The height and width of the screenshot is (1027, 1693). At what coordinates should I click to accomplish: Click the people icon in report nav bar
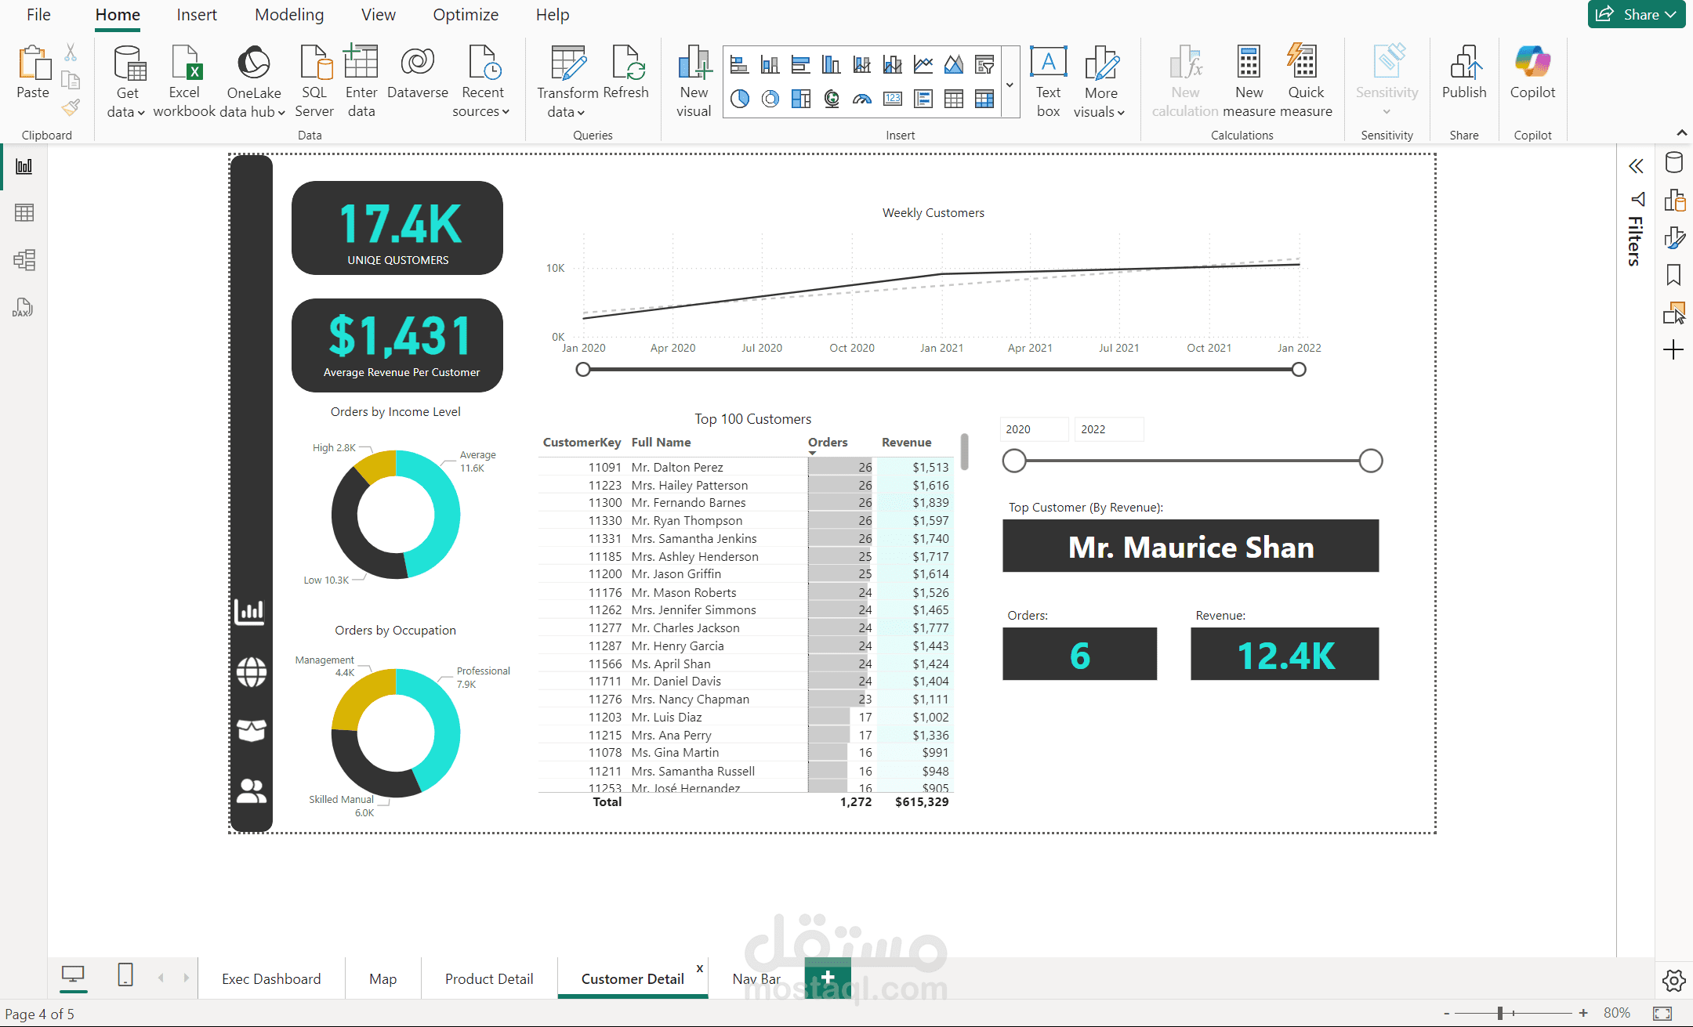coord(252,790)
